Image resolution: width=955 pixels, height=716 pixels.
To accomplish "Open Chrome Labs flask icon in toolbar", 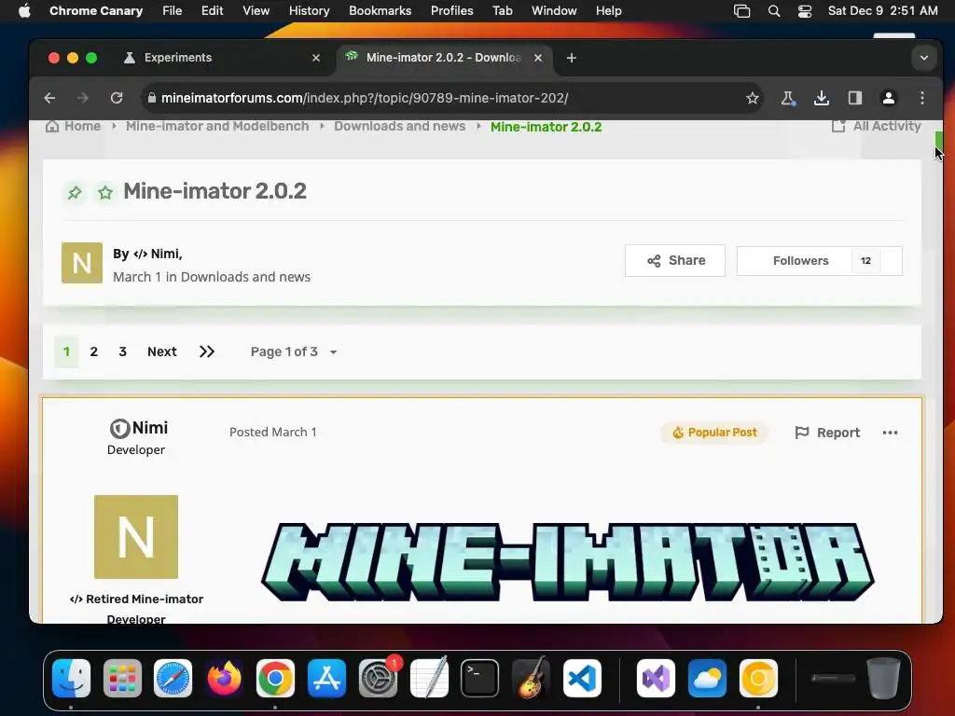I will click(788, 98).
